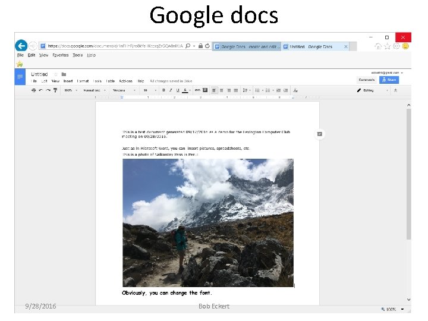The image size is (428, 321).
Task: Click Increase indent icon
Action: [285, 90]
